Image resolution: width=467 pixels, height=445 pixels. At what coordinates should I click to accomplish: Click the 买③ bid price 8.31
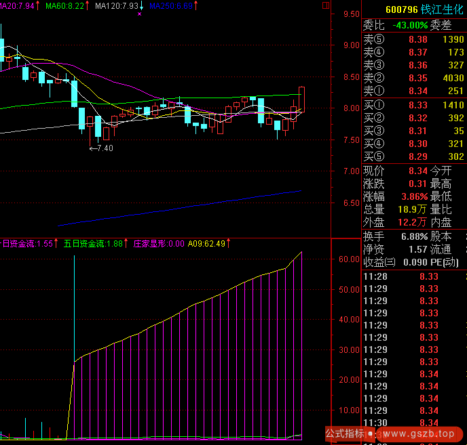click(x=418, y=131)
